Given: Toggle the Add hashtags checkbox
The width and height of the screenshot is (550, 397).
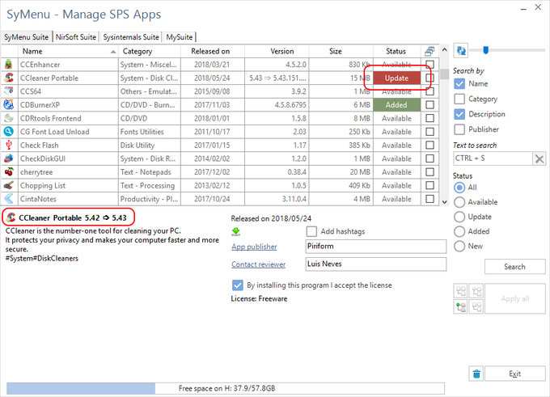Looking at the screenshot, I should [311, 231].
